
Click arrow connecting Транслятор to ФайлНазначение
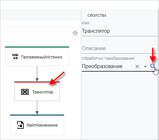pos(37,108)
